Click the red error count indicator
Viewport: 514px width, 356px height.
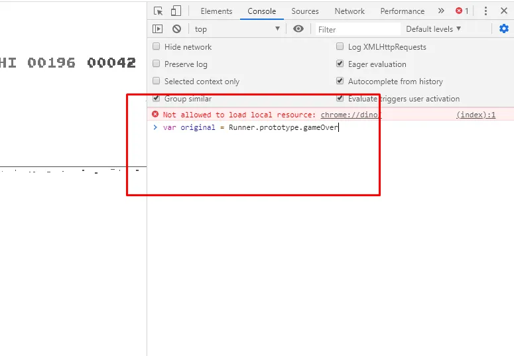(x=462, y=11)
